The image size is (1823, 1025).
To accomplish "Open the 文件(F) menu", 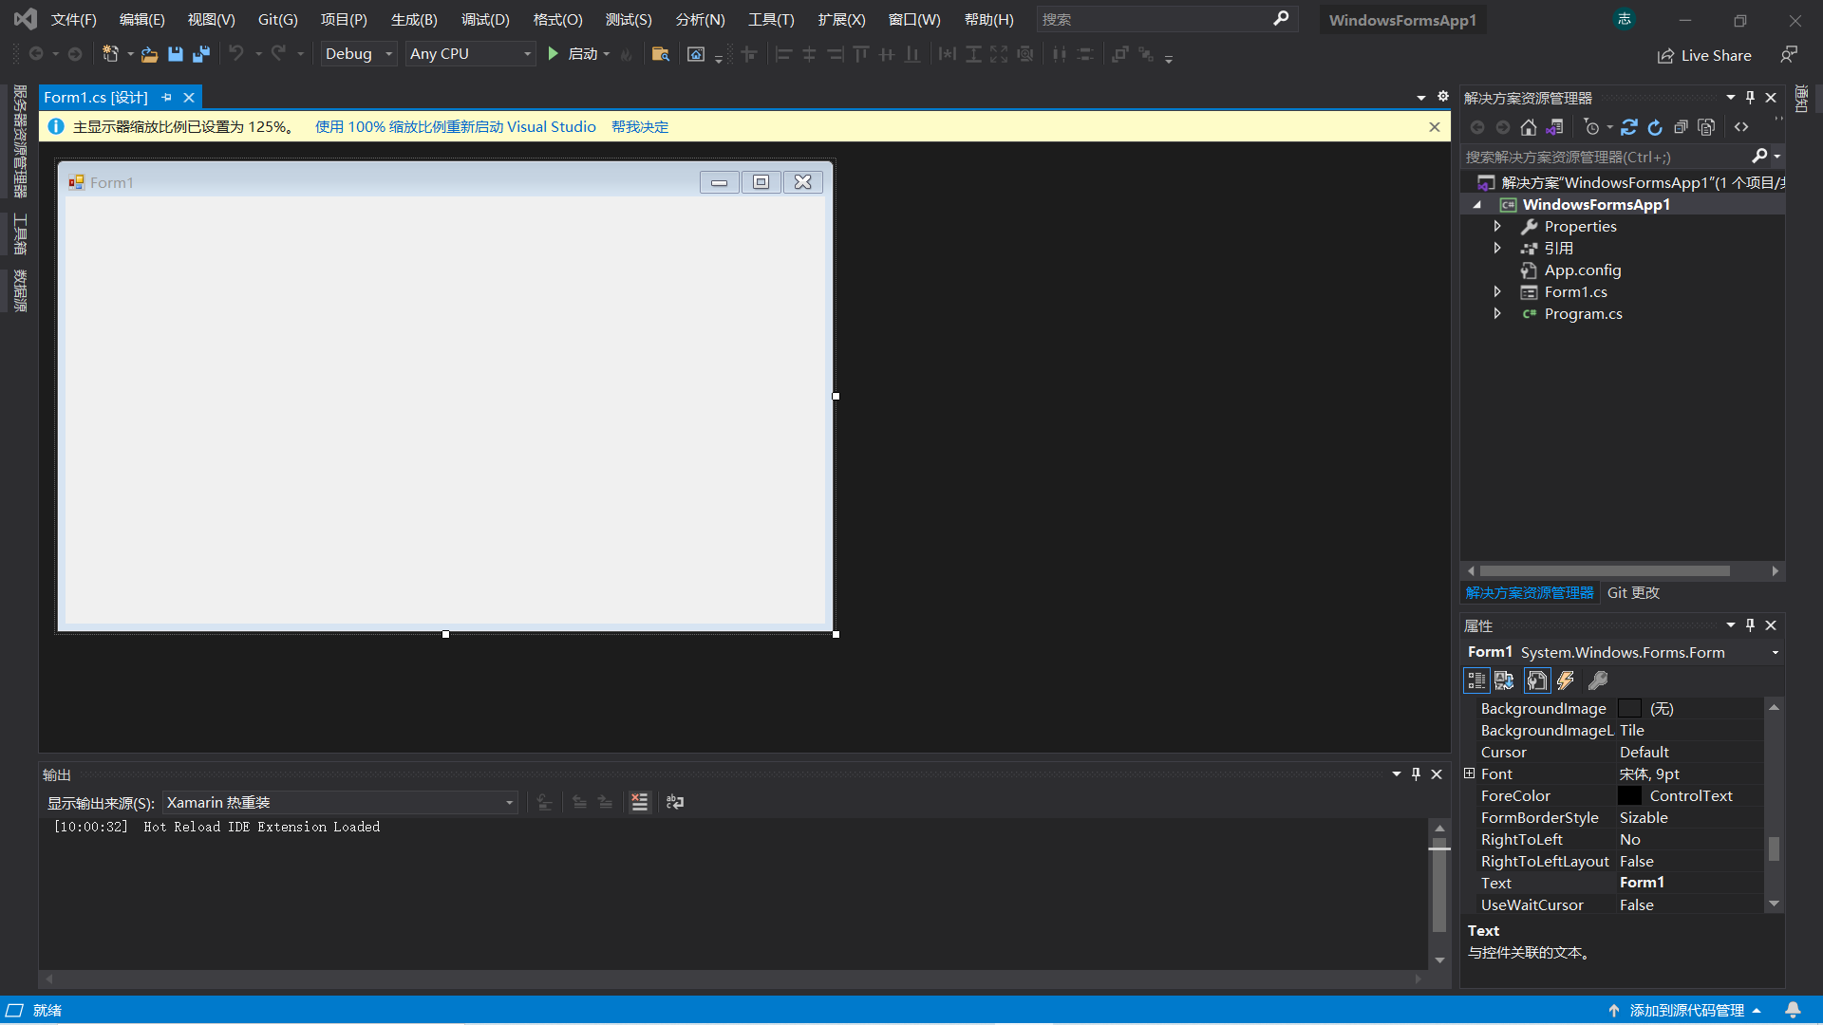I will coord(74,20).
